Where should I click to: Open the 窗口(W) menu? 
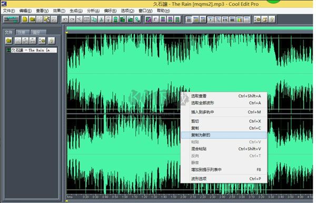[145, 11]
